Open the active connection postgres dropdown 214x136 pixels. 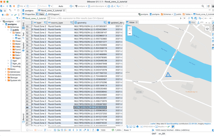pos(81,6)
